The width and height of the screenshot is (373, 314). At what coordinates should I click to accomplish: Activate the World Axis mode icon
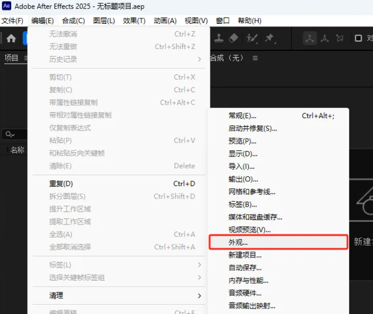click(x=324, y=38)
